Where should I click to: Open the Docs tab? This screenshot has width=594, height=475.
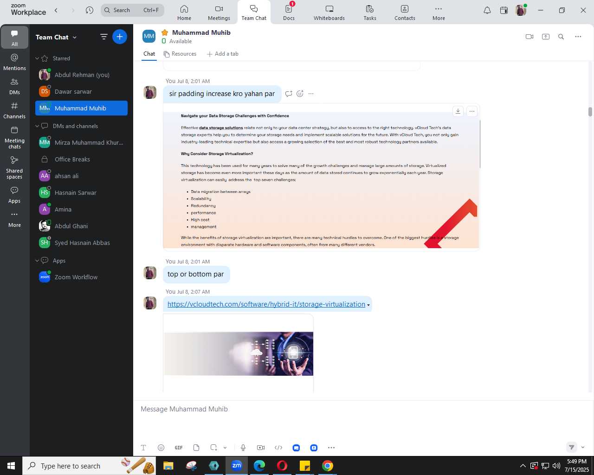(289, 13)
